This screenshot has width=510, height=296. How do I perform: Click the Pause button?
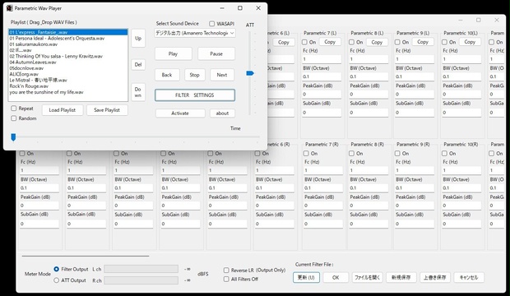point(216,54)
